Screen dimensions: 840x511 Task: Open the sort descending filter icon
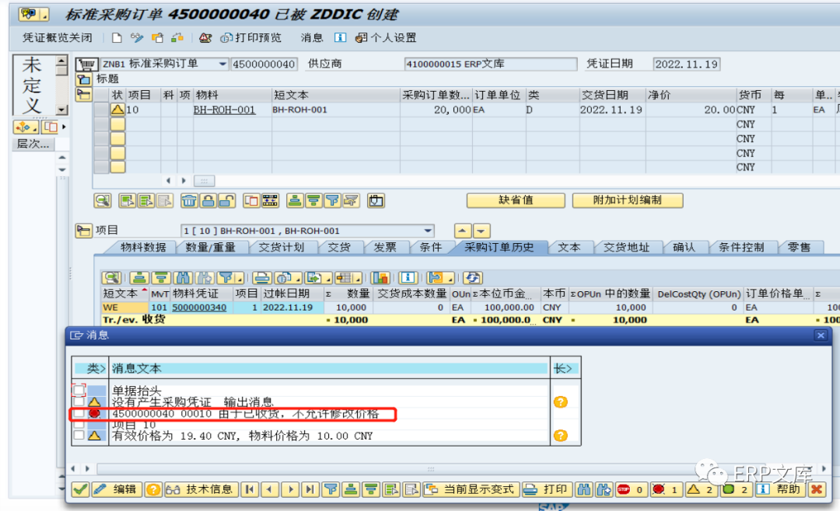pos(314,200)
